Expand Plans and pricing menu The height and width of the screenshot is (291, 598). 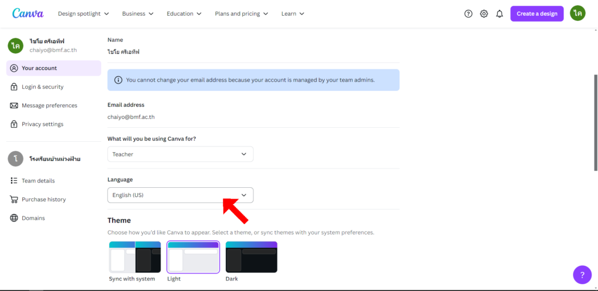(241, 14)
